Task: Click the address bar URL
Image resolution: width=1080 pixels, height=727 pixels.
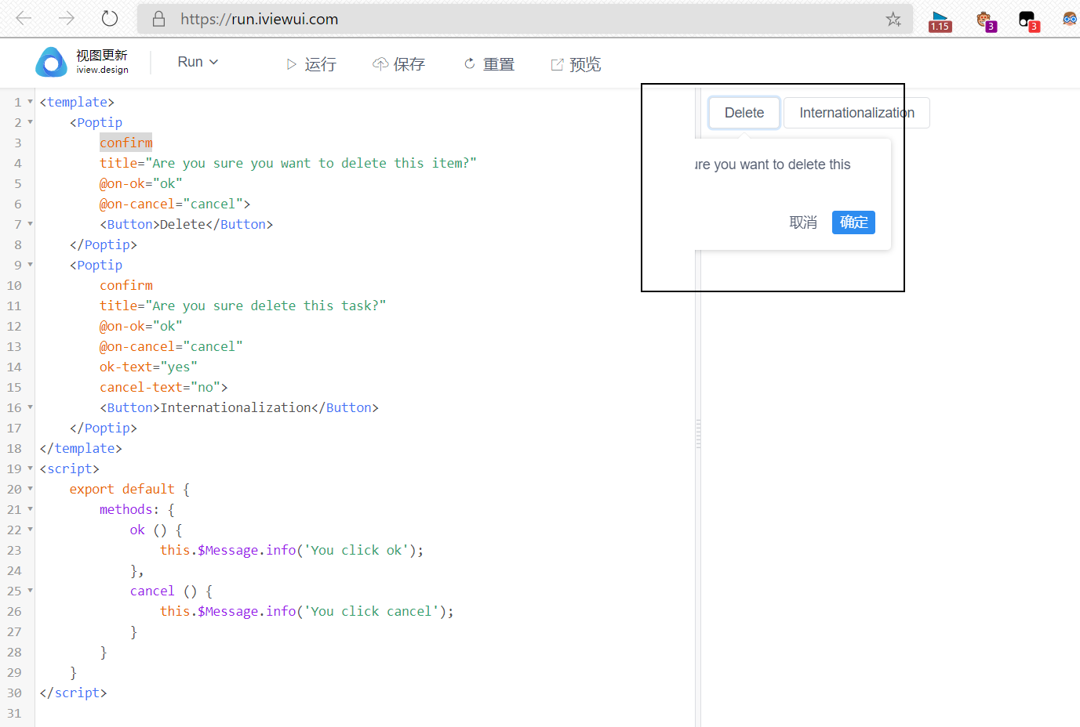Action: pyautogui.click(x=260, y=19)
